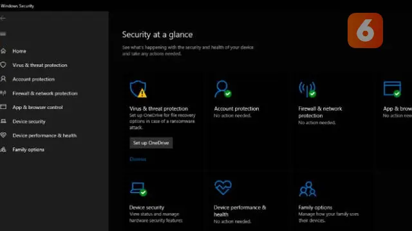Open the Account protection person tile icon
412x231 pixels.
pos(223,89)
